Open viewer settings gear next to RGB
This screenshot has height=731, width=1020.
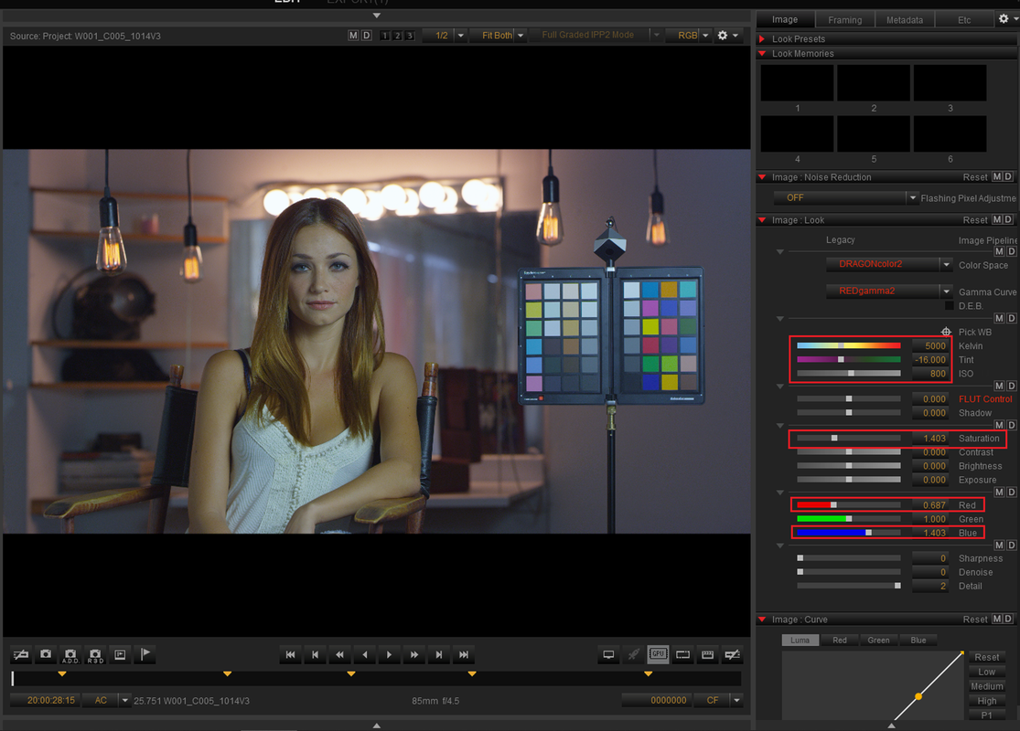tap(723, 35)
